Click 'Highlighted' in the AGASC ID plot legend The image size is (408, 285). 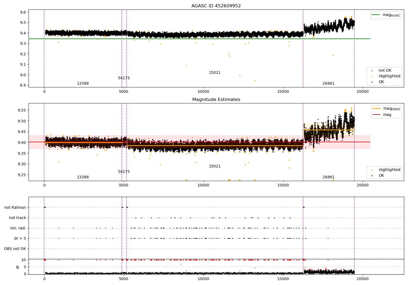point(390,76)
